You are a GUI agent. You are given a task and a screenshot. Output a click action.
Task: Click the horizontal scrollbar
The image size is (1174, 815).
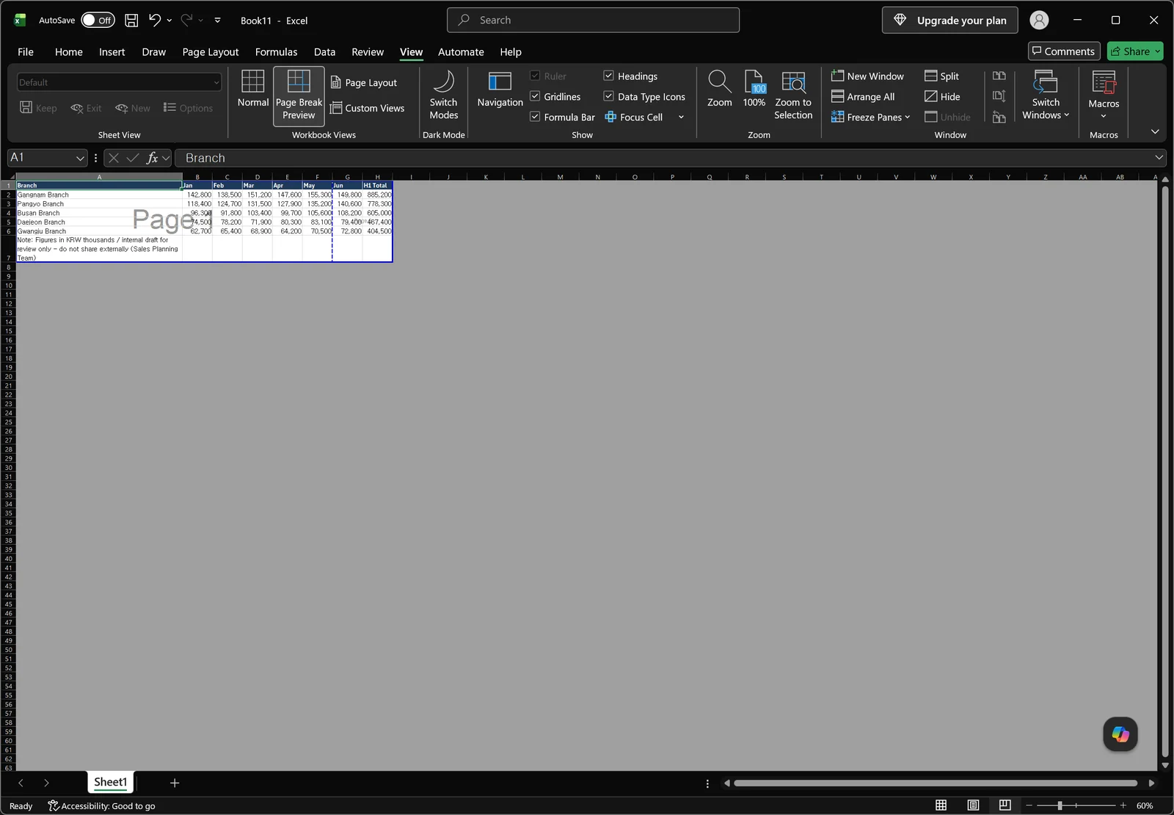coord(936,783)
